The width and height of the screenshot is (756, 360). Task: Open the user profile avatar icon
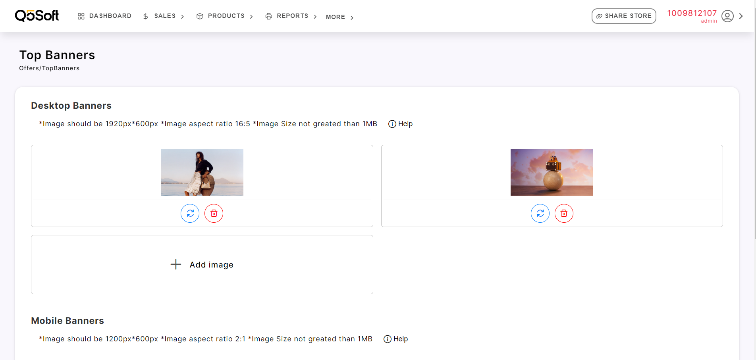[x=727, y=16]
